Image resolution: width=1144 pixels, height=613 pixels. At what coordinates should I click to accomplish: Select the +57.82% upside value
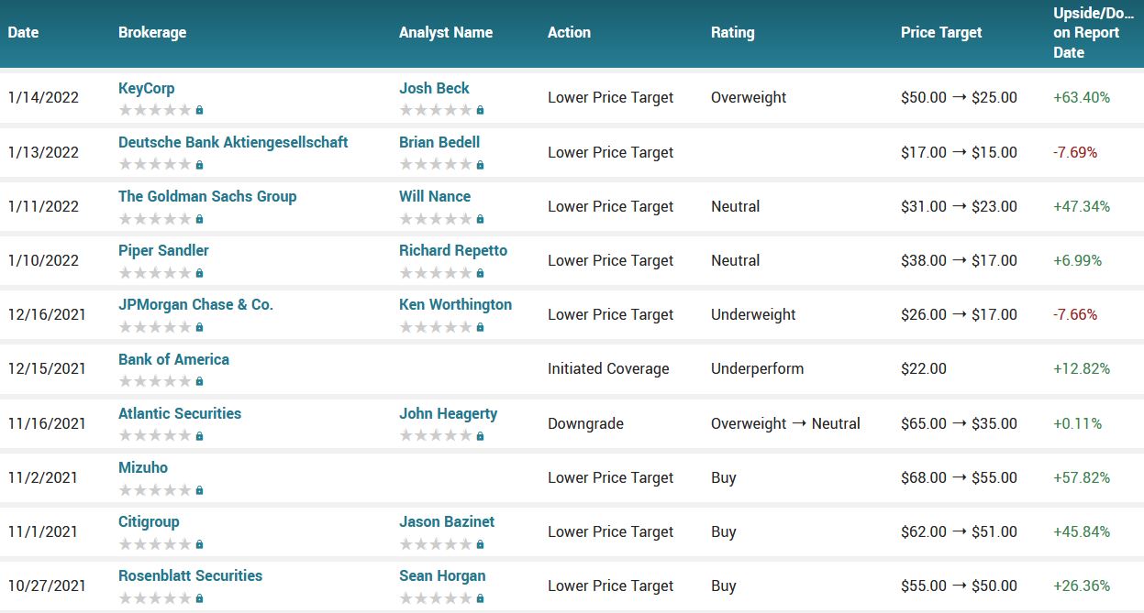click(x=1082, y=477)
